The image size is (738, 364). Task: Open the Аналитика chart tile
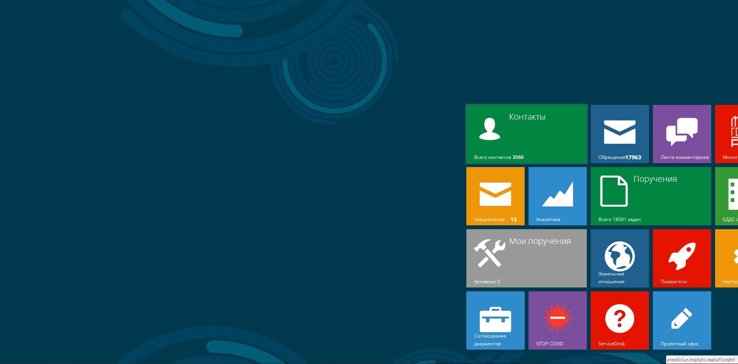coord(557,196)
